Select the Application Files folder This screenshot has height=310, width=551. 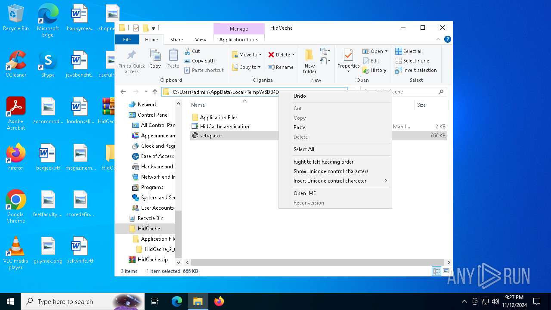pyautogui.click(x=219, y=118)
